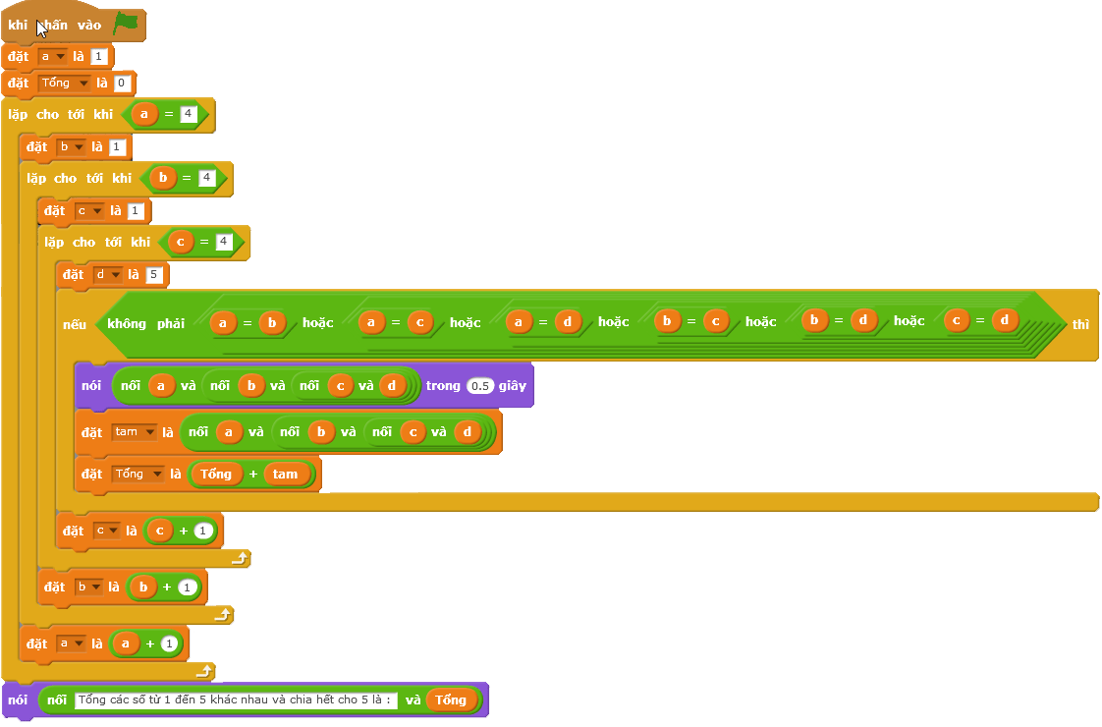1102x727 pixels.
Task: Click the Tổng variable in the final 'nói' block
Action: pos(451,700)
